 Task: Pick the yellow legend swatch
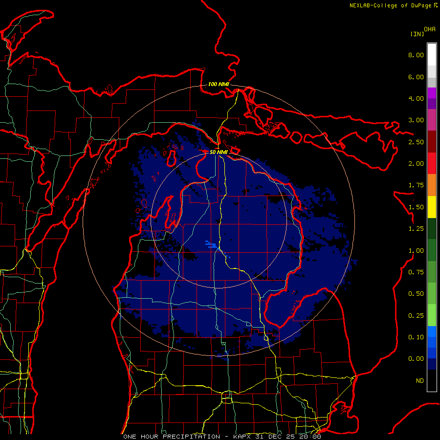(432, 207)
